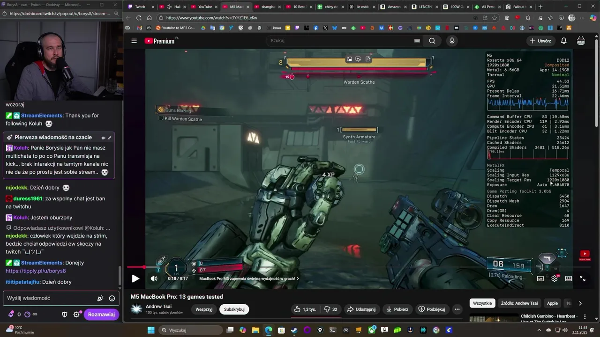Image resolution: width=600 pixels, height=337 pixels.
Task: Click the Subskrybuj button
Action: tap(234, 309)
